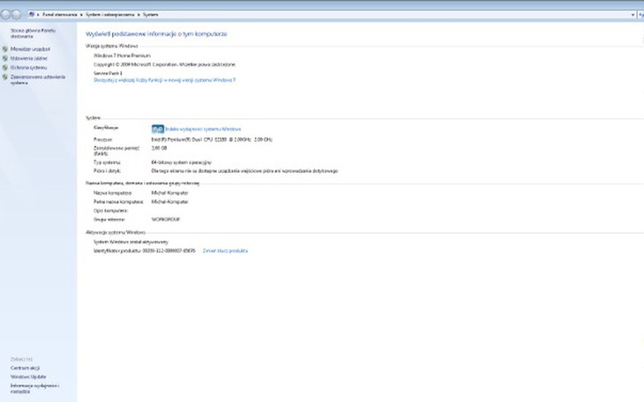
Task: Go to Panel sterowania in the breadcrumb
Action: tap(61, 16)
